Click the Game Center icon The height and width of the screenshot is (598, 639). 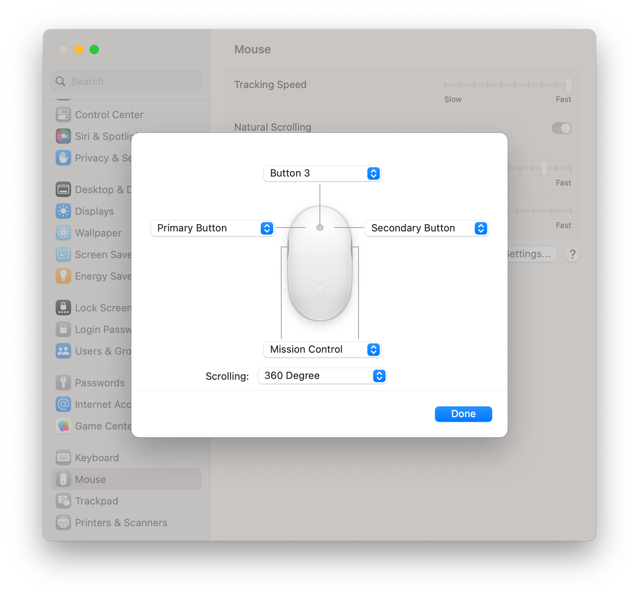click(63, 426)
